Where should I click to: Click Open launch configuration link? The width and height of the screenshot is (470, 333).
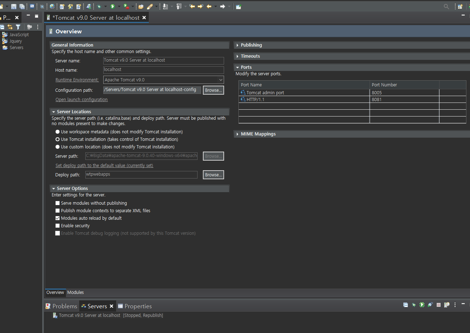pos(81,100)
